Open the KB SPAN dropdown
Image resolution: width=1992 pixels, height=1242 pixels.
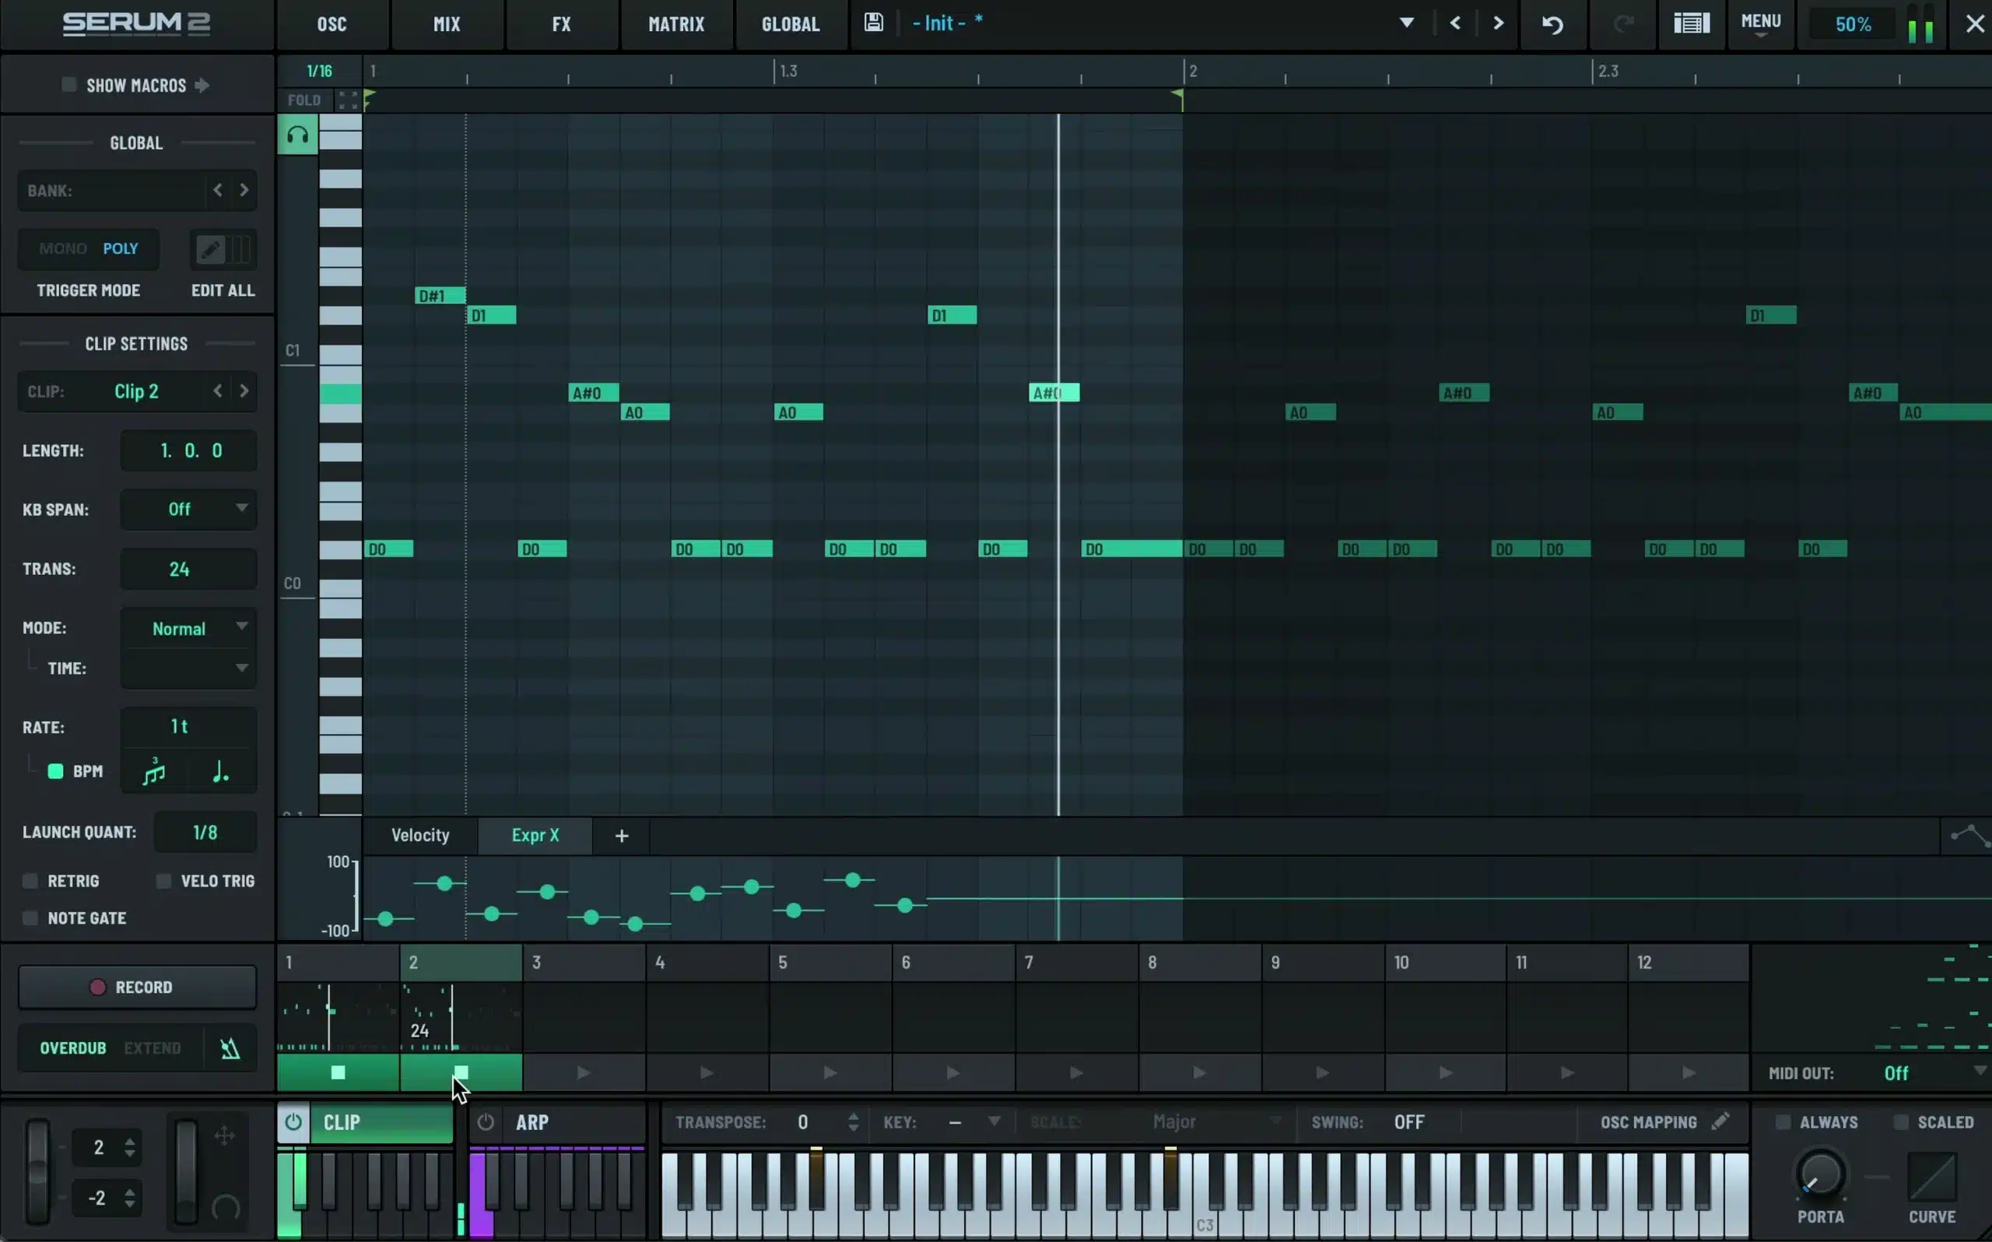(x=188, y=509)
